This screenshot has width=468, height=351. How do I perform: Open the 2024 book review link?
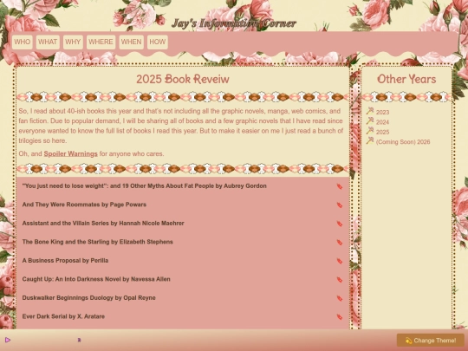pos(382,122)
